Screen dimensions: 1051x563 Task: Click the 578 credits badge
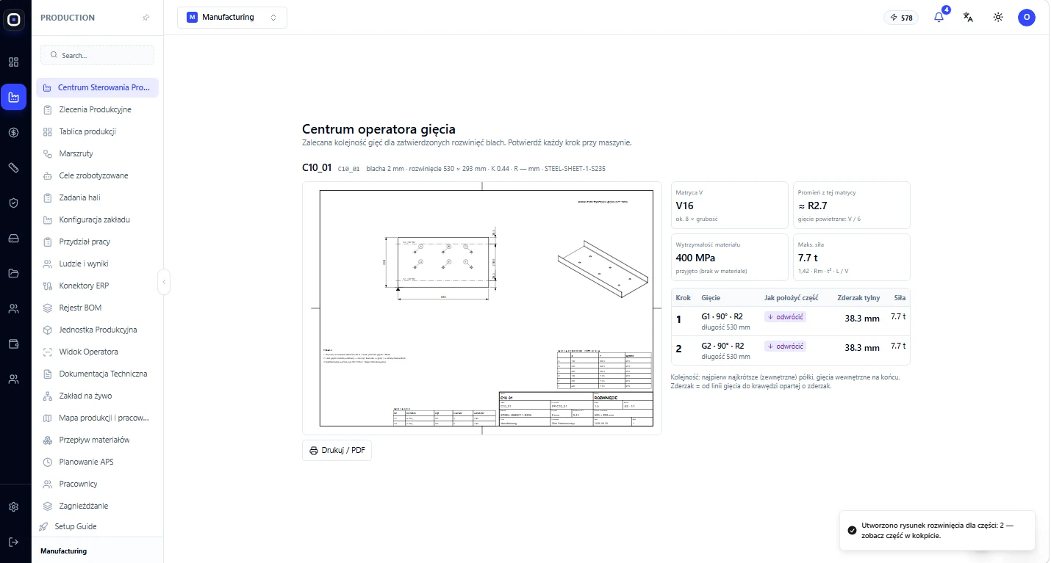(x=901, y=18)
